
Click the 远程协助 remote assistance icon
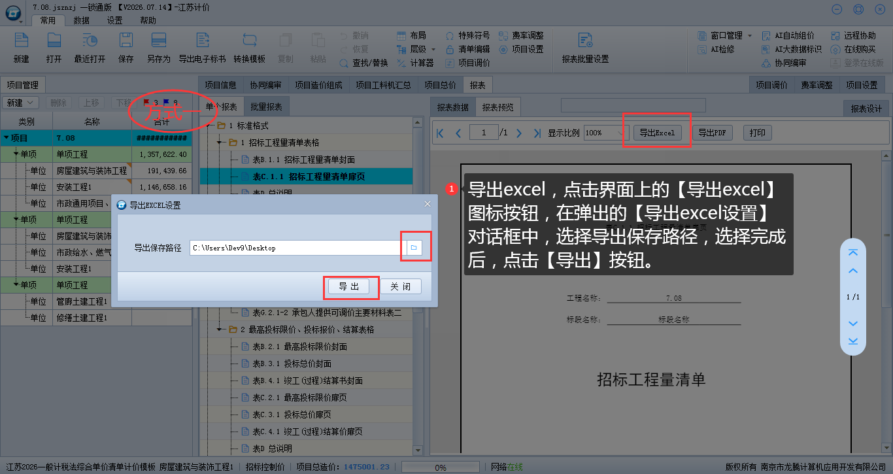tap(835, 35)
